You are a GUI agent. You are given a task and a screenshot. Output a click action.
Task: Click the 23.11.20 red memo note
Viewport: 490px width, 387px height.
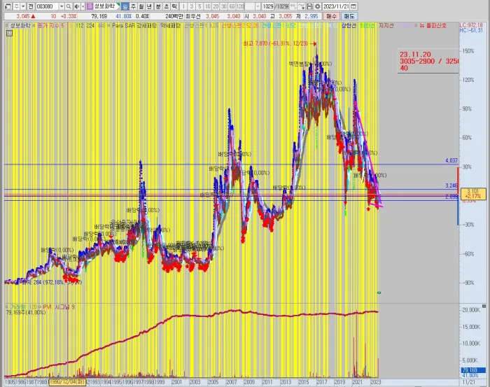(x=428, y=61)
